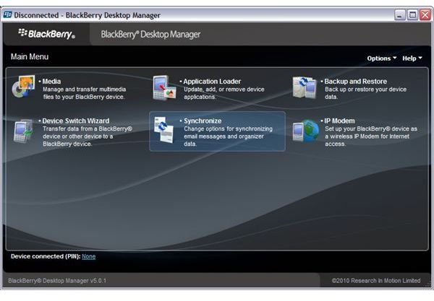The width and height of the screenshot is (434, 301).
Task: Click 'Change options for synchronizing' description
Action: (228, 136)
